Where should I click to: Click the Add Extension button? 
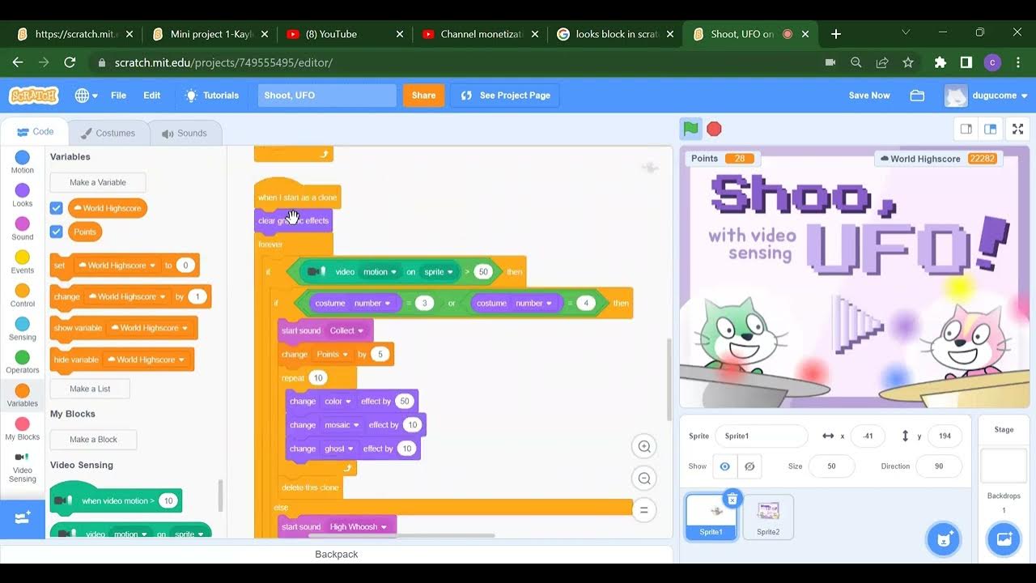coord(23,517)
